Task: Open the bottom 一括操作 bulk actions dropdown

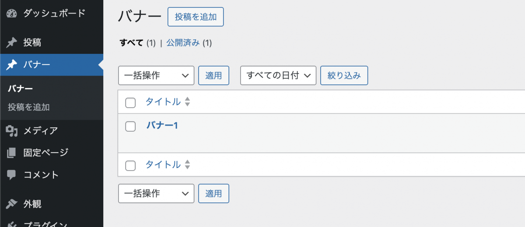Action: point(156,193)
